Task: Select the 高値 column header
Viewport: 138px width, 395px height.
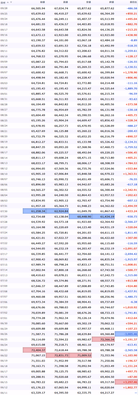Action: pyautogui.click(x=65, y=2)
